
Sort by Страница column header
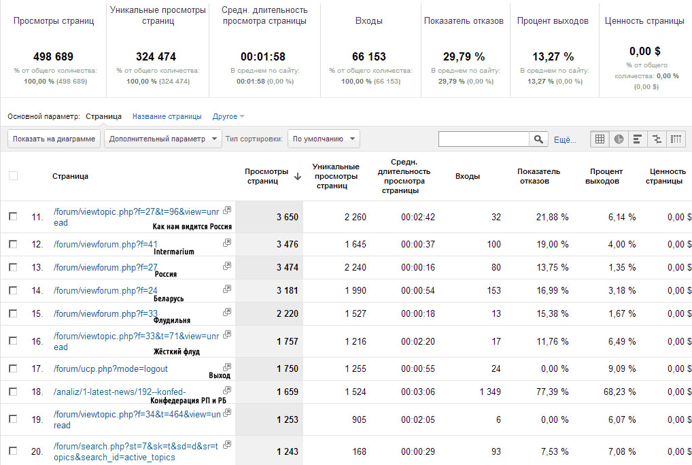pyautogui.click(x=70, y=177)
